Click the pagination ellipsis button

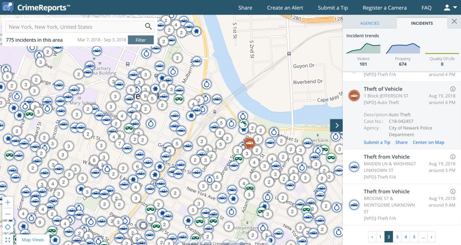(x=423, y=237)
